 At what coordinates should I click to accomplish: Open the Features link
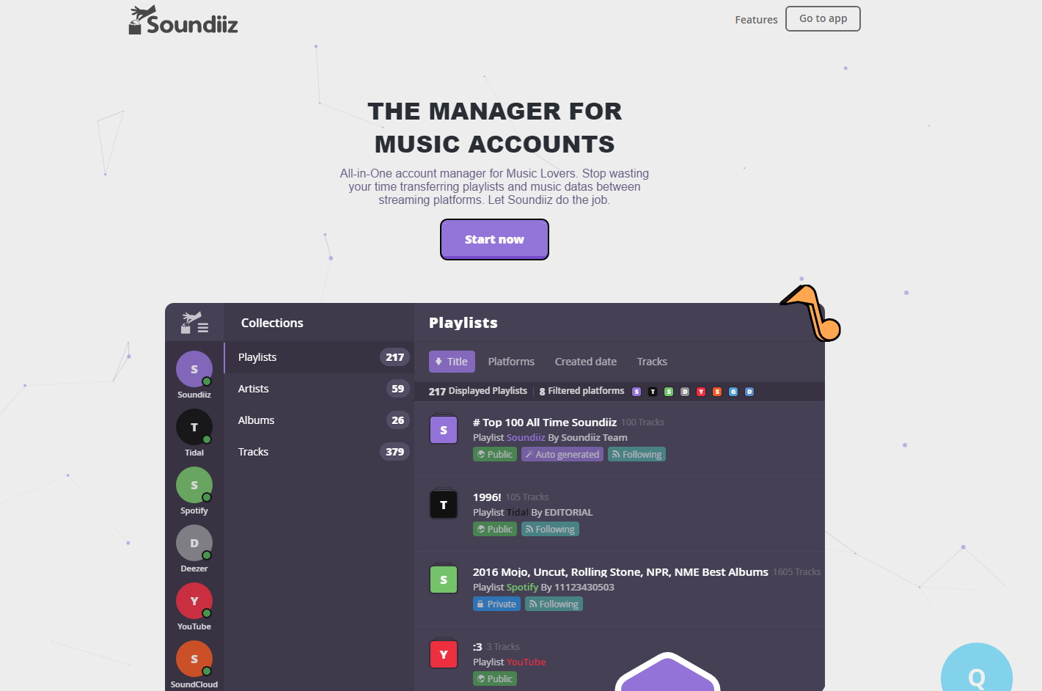pos(756,20)
